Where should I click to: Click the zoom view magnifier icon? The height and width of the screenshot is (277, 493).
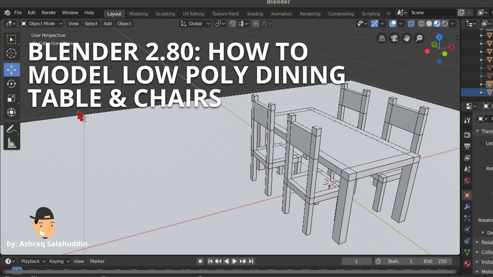(419, 38)
